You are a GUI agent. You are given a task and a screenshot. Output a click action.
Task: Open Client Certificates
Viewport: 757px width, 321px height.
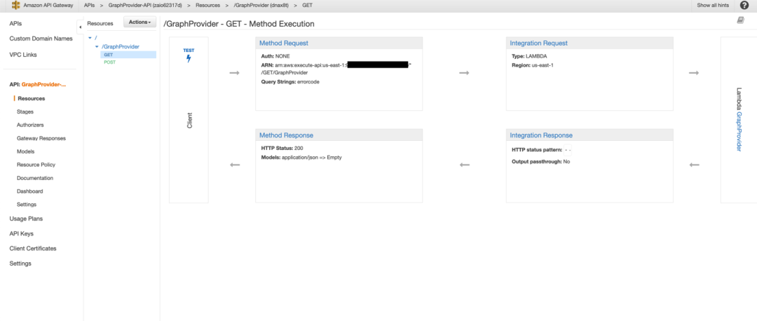(x=33, y=249)
